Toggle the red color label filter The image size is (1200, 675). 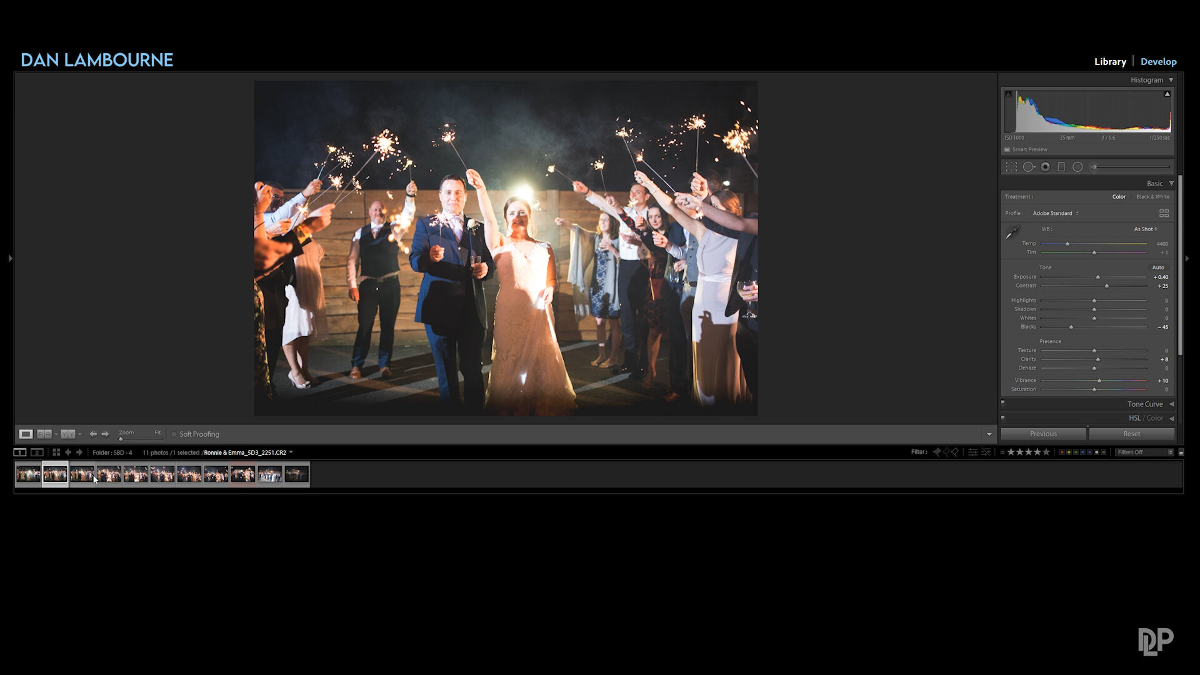(1061, 452)
